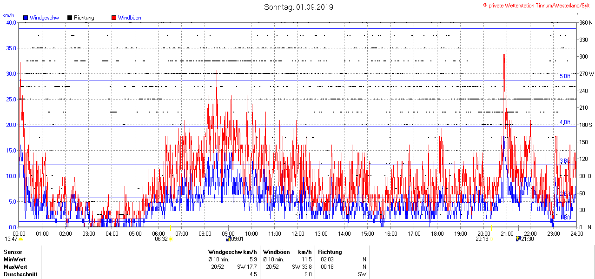The height and width of the screenshot is (279, 595).
Task: Click the MinWert gust value 11.5
Action: (x=306, y=259)
